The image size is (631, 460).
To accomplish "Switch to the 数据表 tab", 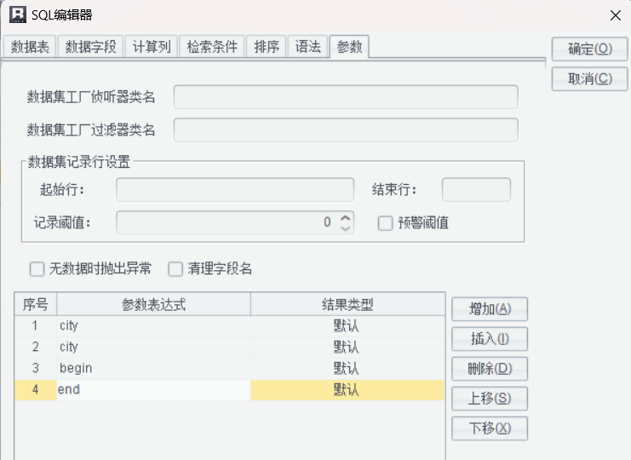I will click(x=29, y=48).
